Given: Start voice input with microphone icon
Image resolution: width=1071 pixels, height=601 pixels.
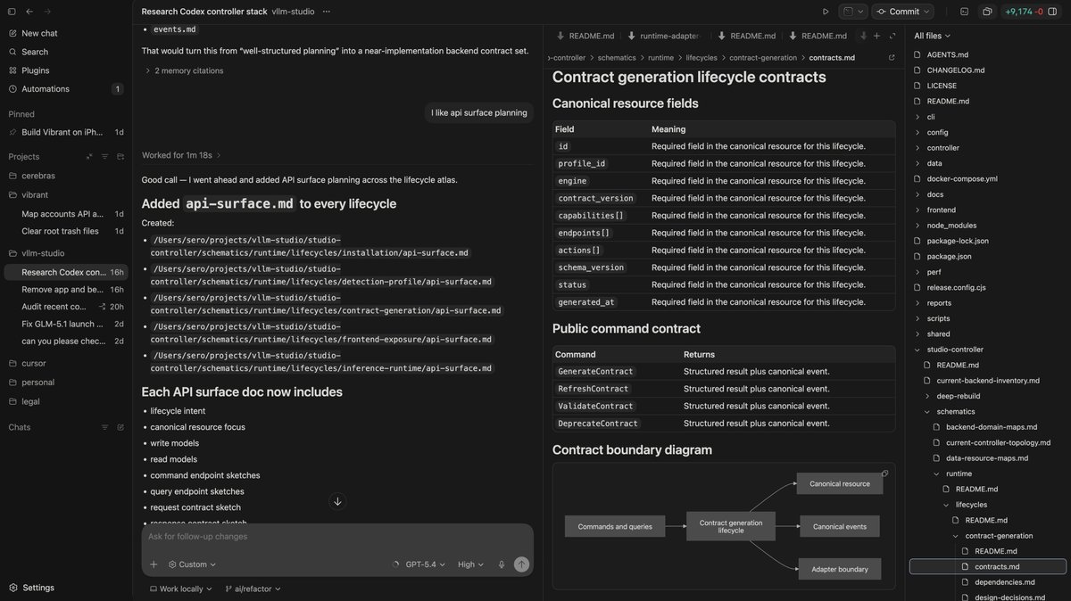Looking at the screenshot, I should click(x=502, y=564).
